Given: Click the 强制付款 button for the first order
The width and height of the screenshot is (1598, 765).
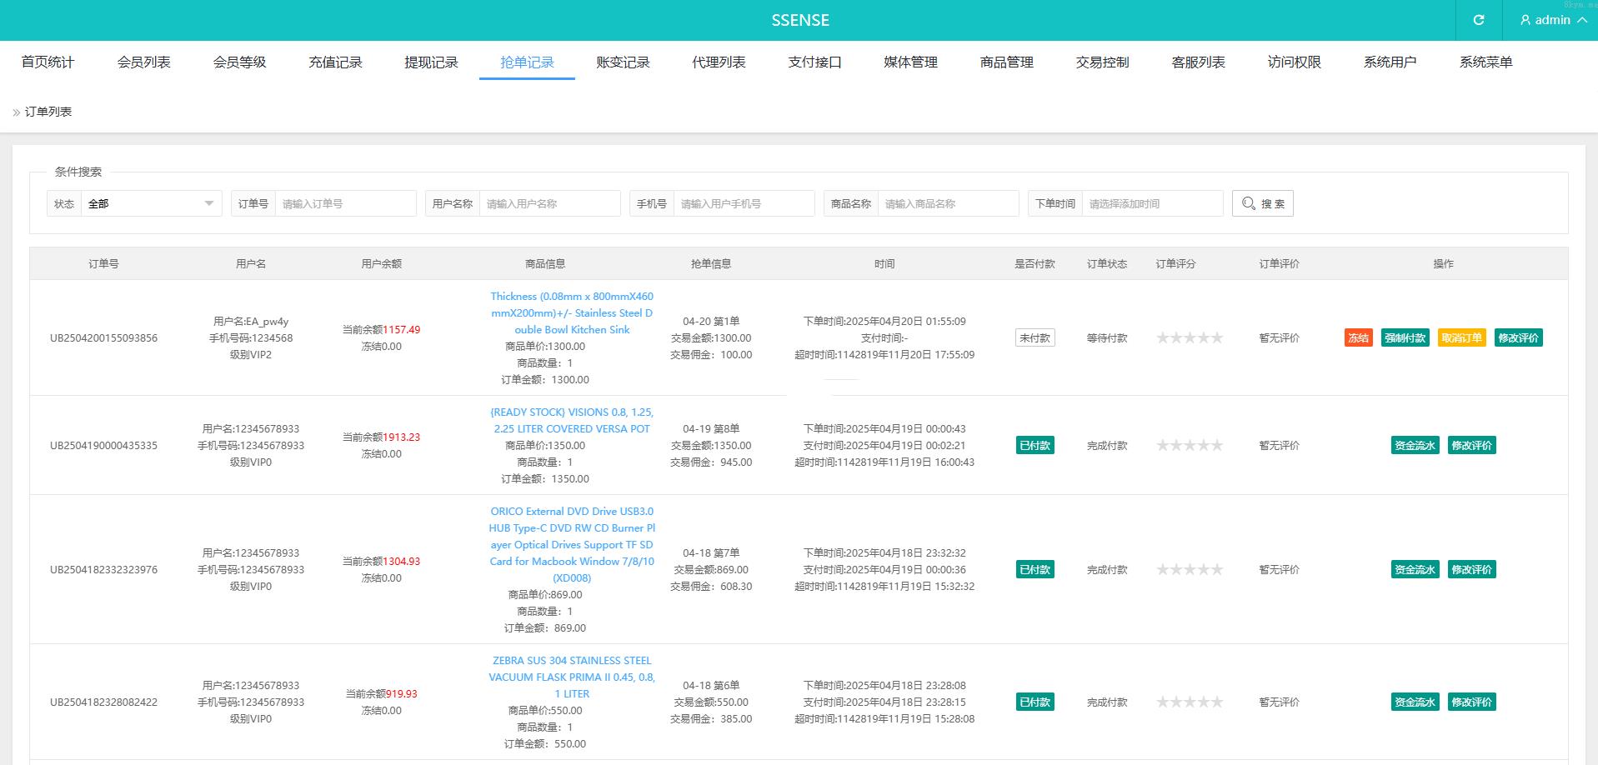Looking at the screenshot, I should coord(1405,337).
